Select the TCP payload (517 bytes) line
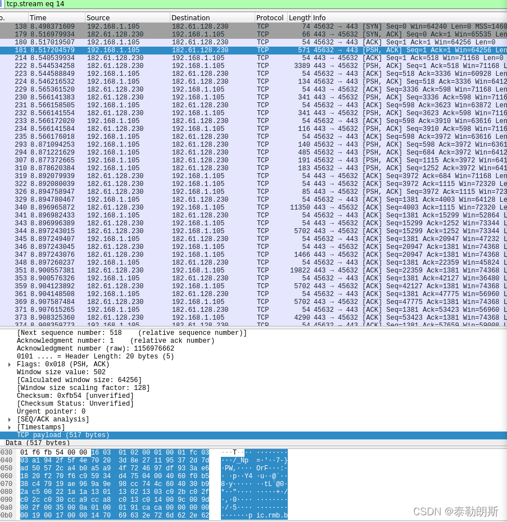The width and height of the screenshot is (507, 522). click(254, 435)
